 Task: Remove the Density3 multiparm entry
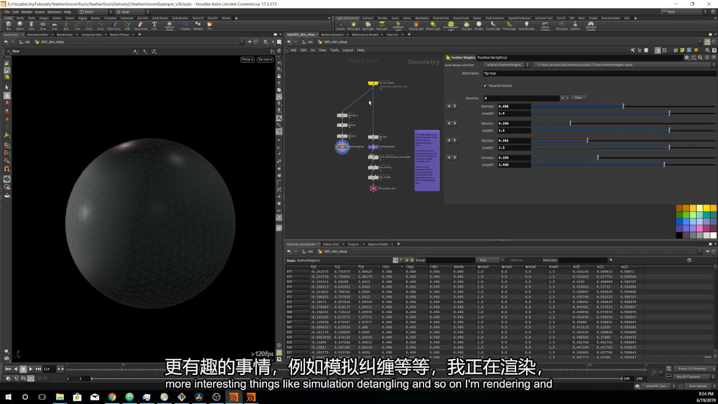click(x=449, y=158)
